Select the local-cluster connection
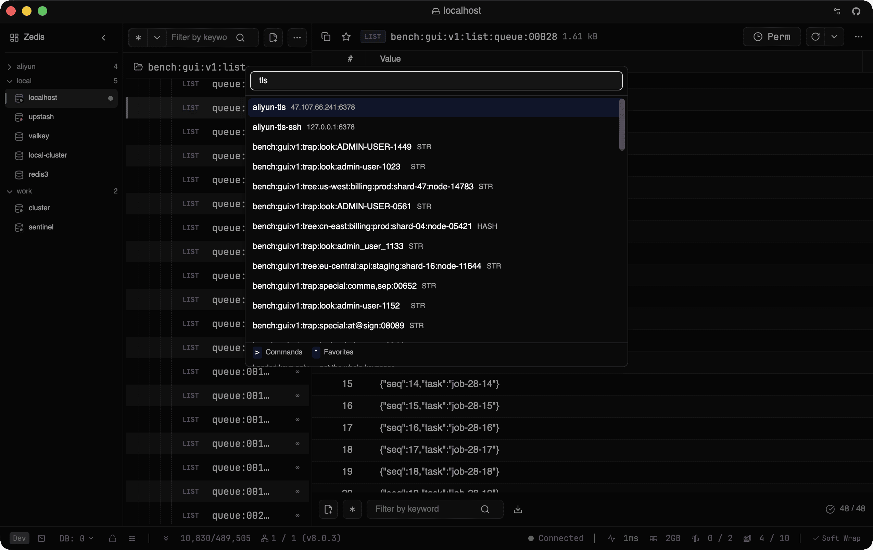Screen dimensions: 873x550 tap(62, 155)
